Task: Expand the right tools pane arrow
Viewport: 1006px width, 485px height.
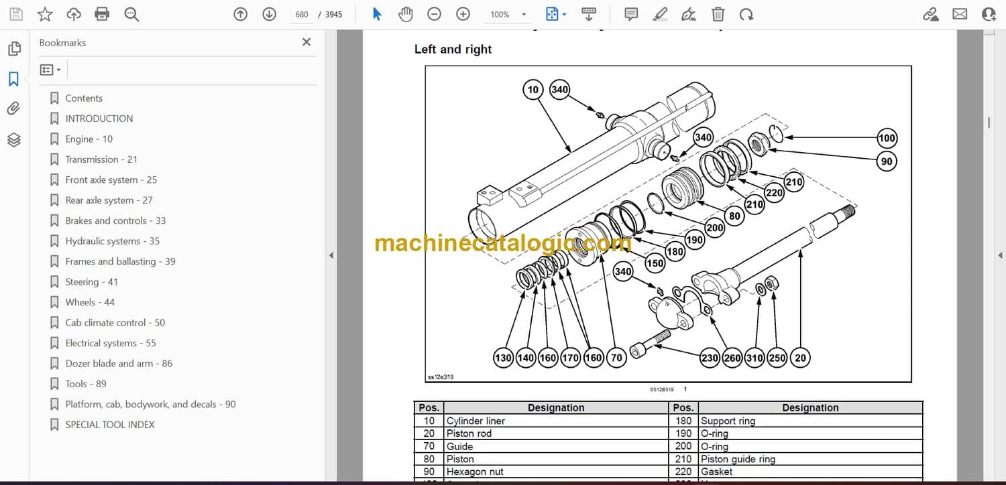Action: [x=1000, y=255]
